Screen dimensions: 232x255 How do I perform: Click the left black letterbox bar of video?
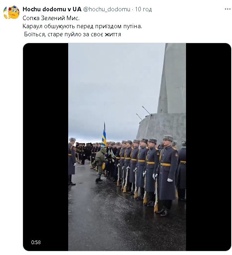pyautogui.click(x=46, y=147)
